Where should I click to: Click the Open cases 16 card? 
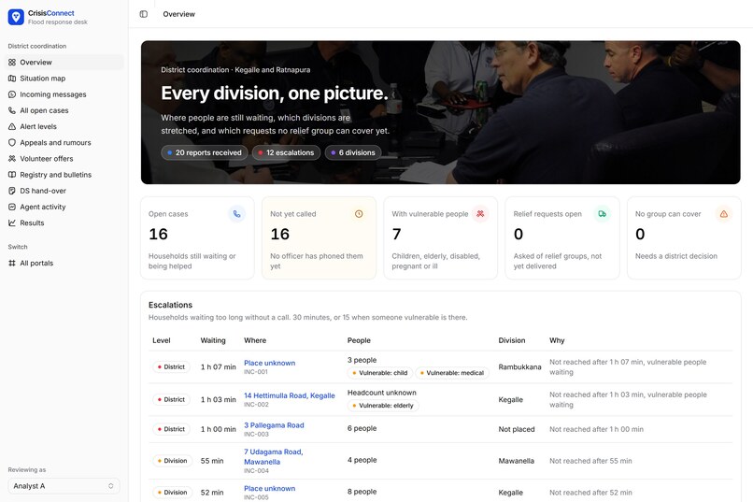click(197, 237)
